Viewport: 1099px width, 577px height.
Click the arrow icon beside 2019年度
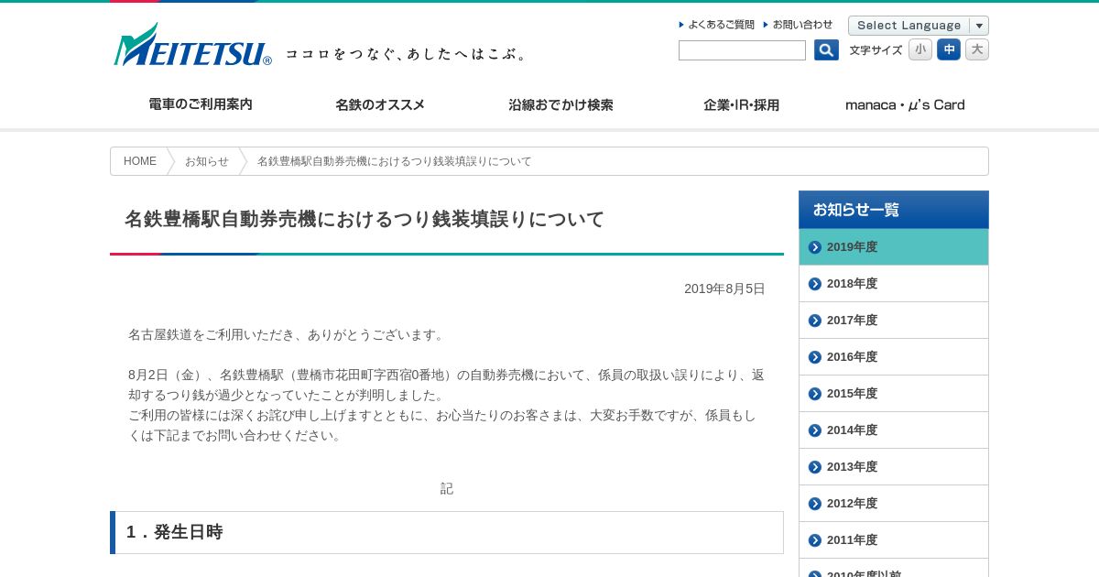[815, 247]
